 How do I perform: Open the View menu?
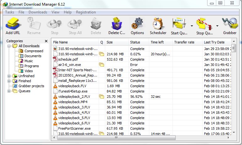click(x=55, y=12)
